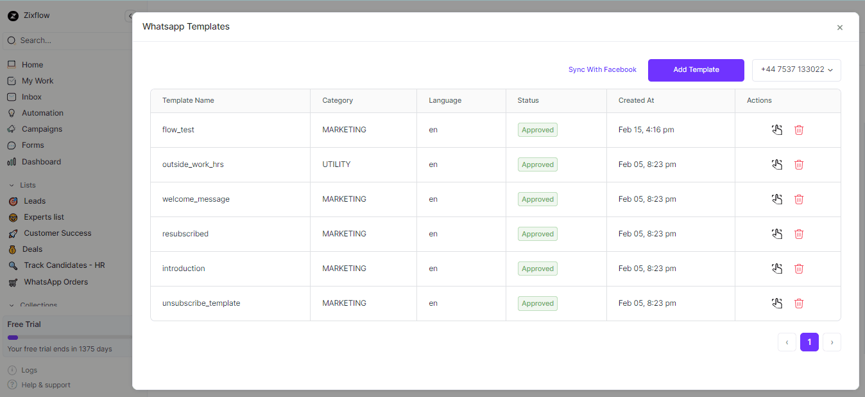The width and height of the screenshot is (865, 397).
Task: Close the Whatsapp Templates dialog
Action: 839,28
